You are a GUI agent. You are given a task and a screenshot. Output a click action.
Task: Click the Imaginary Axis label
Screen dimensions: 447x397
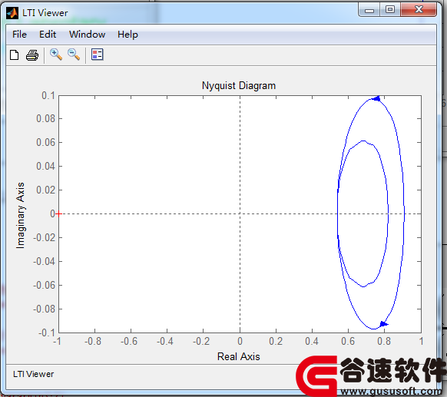tap(21, 216)
